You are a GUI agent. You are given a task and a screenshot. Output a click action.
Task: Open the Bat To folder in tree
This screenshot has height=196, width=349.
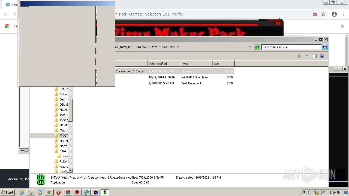61,89
